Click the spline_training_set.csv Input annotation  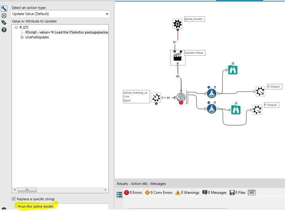click(x=136, y=96)
